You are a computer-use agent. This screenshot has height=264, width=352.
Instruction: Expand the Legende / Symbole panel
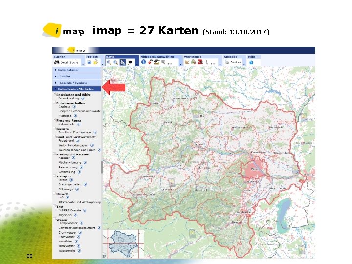pos(77,83)
